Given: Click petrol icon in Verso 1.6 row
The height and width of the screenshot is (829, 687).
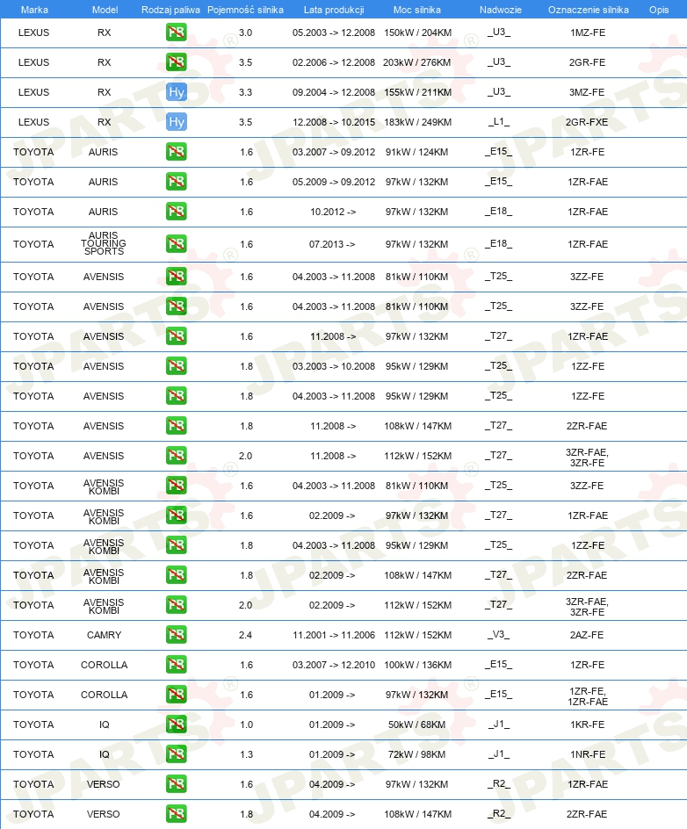Looking at the screenshot, I should pyautogui.click(x=176, y=784).
